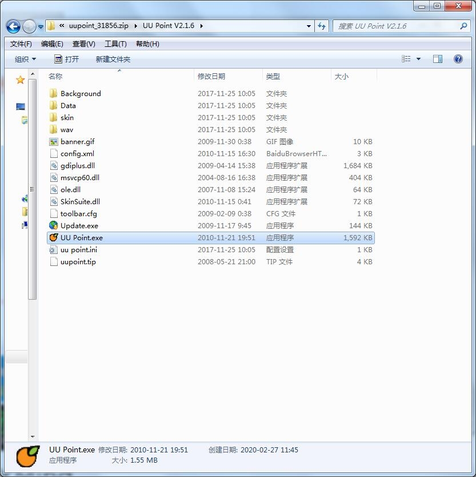The height and width of the screenshot is (477, 476).
Task: Click the 打开 toolbar button
Action: tap(66, 59)
